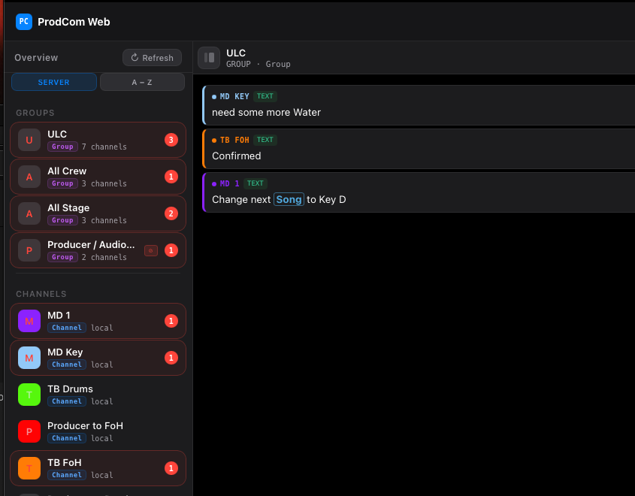
Task: Click the unread badge on MD Key channel
Action: [x=171, y=358]
